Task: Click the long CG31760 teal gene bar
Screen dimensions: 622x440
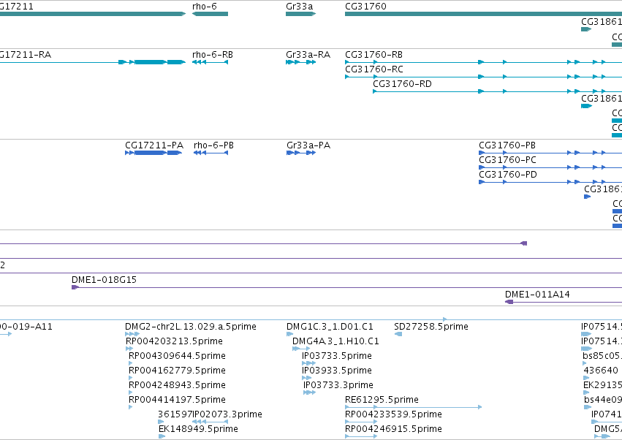Action: click(x=483, y=14)
